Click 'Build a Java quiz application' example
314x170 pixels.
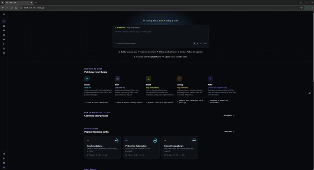point(160,102)
